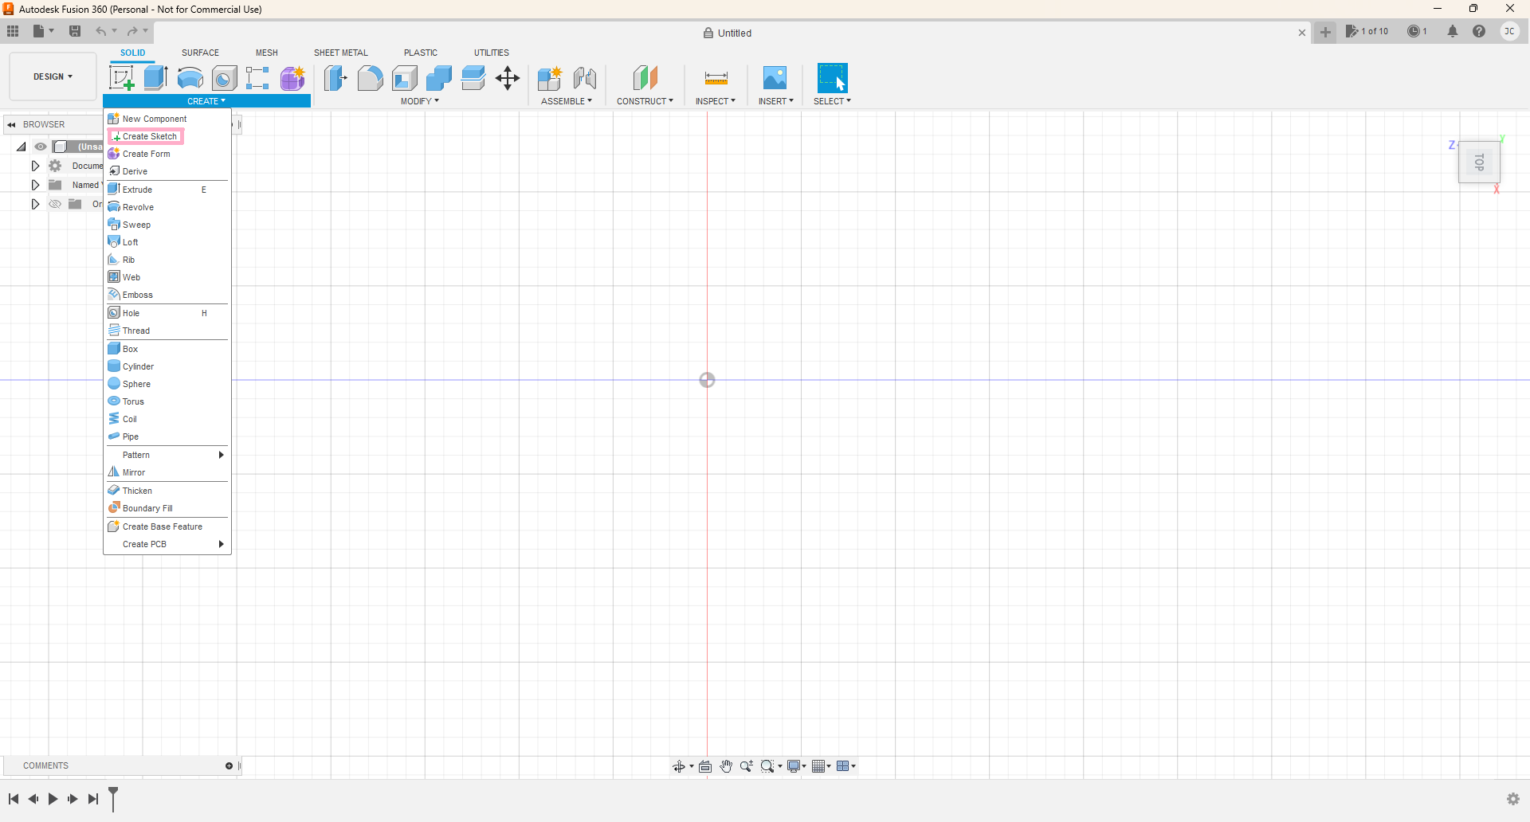Open the ASSEMBLE dropdown menu
Screen dimensions: 1530x822
tap(567, 101)
